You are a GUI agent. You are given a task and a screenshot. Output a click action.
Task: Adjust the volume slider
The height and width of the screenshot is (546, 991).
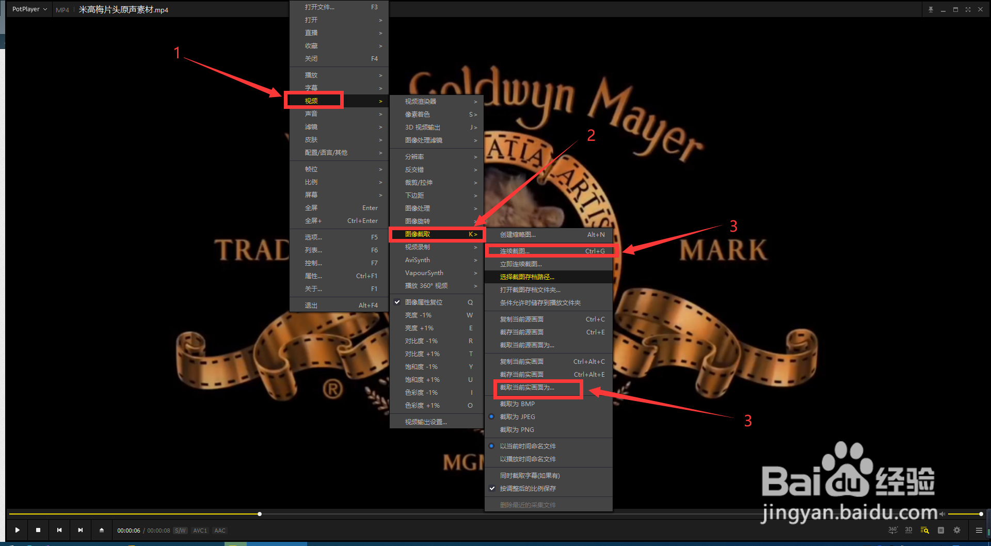[x=965, y=514]
